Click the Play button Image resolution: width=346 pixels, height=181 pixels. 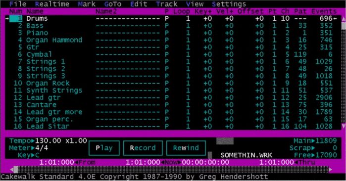click(x=104, y=148)
